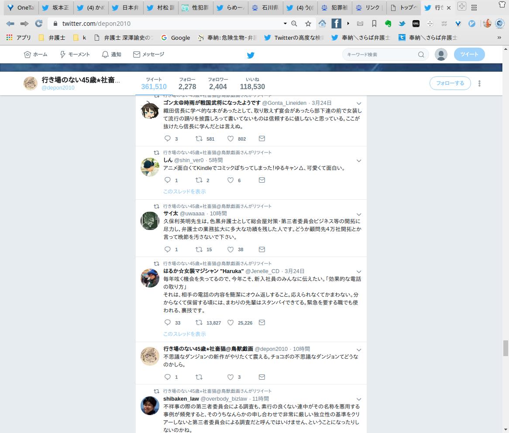Click the Twitter bird logo in header
The width and height of the screenshot is (509, 433).
(251, 55)
